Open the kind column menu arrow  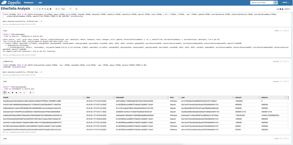point(179,97)
